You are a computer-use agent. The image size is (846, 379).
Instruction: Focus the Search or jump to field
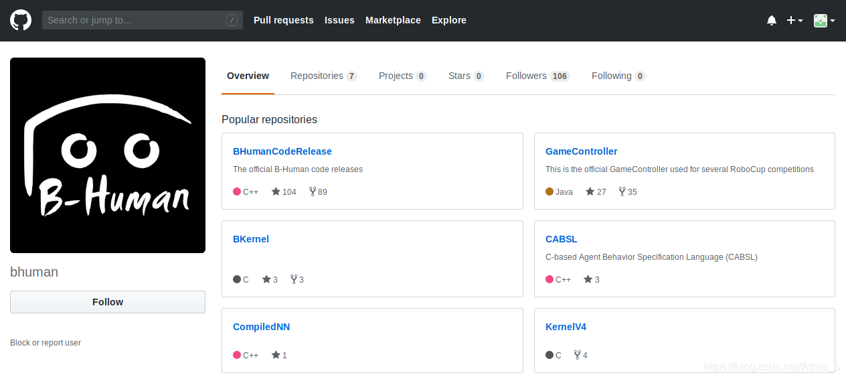[x=143, y=20]
